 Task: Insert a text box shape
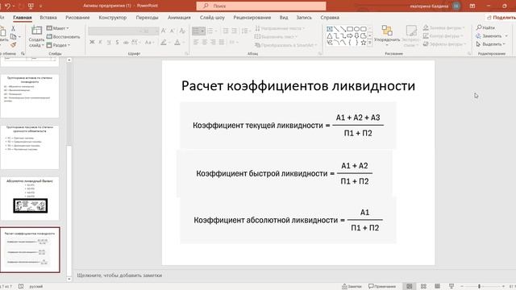[330, 29]
